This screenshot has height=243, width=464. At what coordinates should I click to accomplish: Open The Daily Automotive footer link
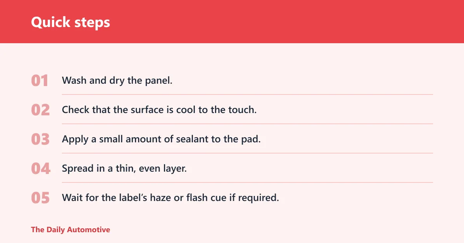pos(70,229)
